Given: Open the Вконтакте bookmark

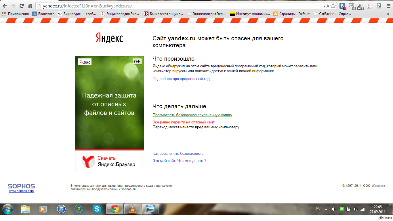Looking at the screenshot, I should [x=43, y=14].
